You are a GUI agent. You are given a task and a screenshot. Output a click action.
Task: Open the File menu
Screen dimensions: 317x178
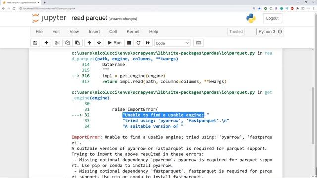(39, 32)
